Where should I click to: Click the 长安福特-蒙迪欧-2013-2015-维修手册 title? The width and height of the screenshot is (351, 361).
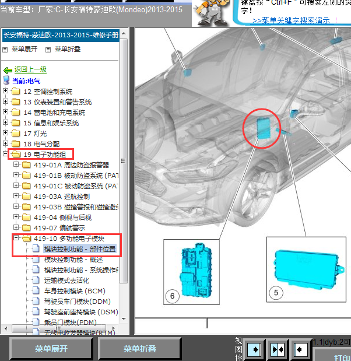pos(61,35)
